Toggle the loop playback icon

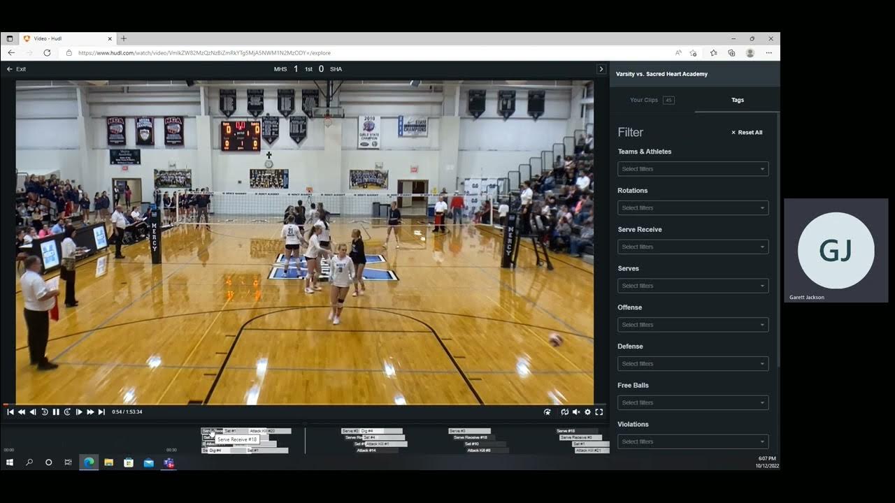(565, 412)
